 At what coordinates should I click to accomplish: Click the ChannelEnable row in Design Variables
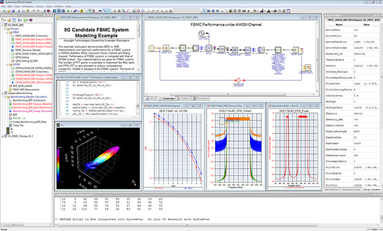[352, 60]
